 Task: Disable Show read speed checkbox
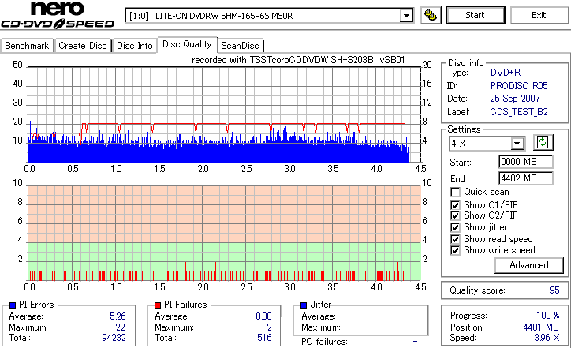pos(455,239)
